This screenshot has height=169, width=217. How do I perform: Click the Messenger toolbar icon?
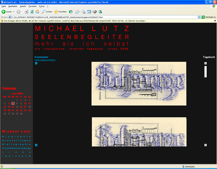coord(100,12)
